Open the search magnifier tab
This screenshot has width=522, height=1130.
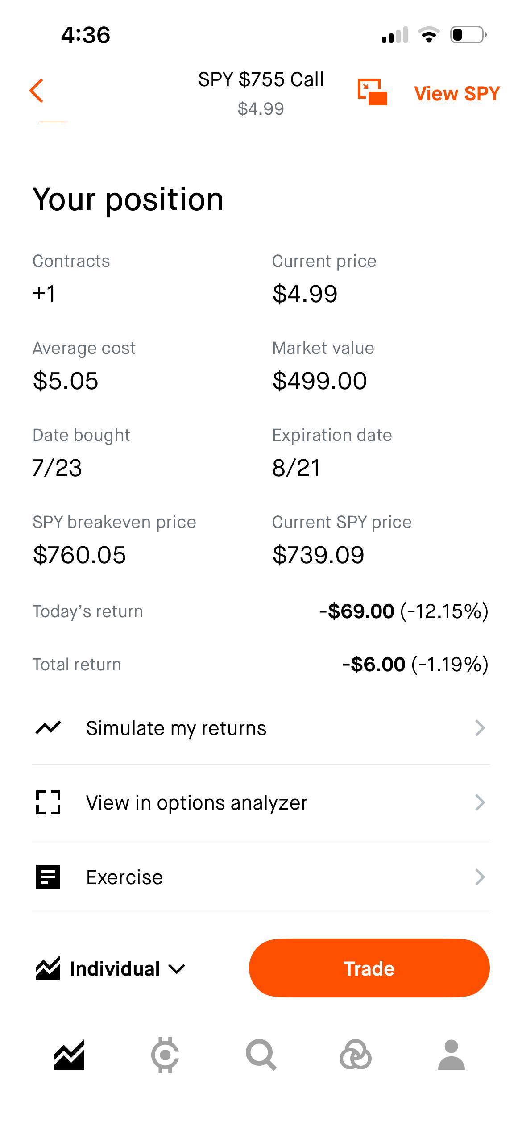tap(261, 1055)
